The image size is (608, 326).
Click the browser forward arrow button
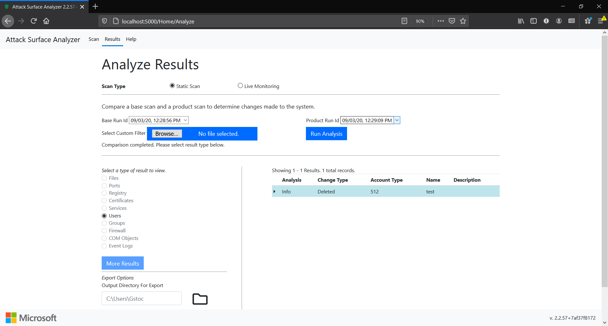(x=21, y=21)
